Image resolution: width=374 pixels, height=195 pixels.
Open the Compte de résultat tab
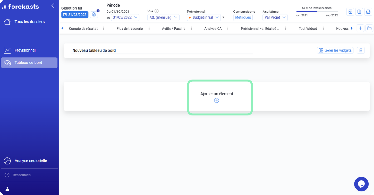click(x=83, y=28)
